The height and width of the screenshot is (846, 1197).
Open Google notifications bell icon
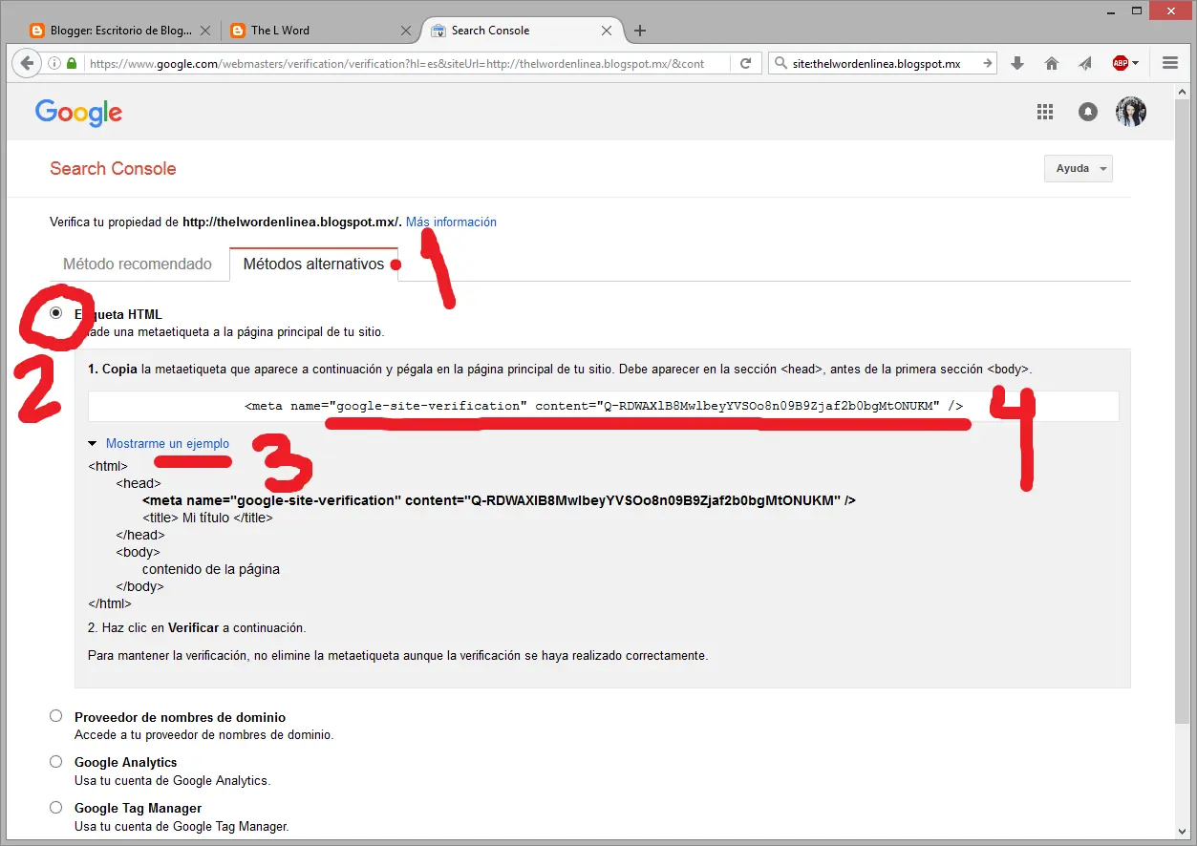1087,112
